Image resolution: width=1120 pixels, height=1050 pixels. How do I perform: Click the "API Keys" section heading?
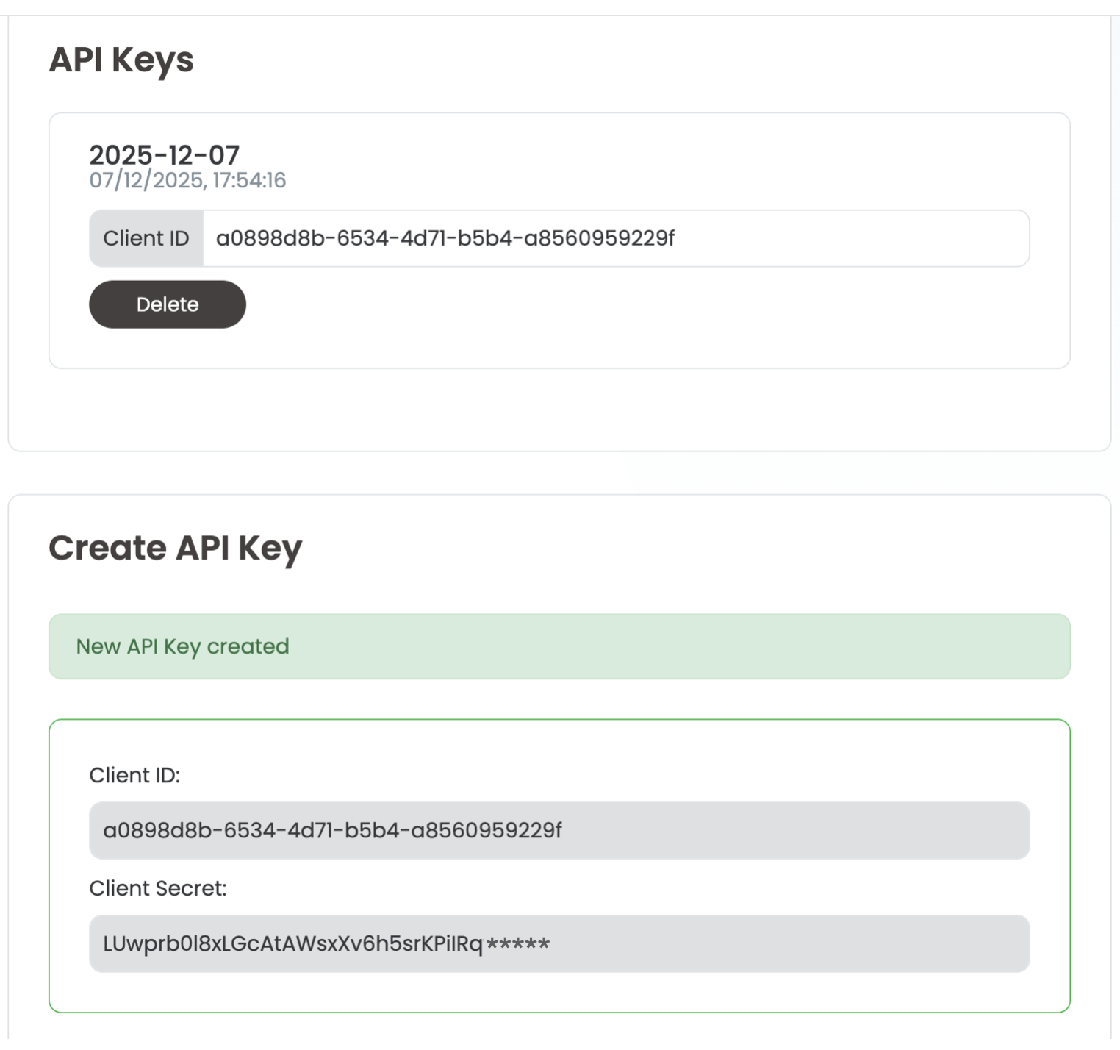click(x=121, y=60)
